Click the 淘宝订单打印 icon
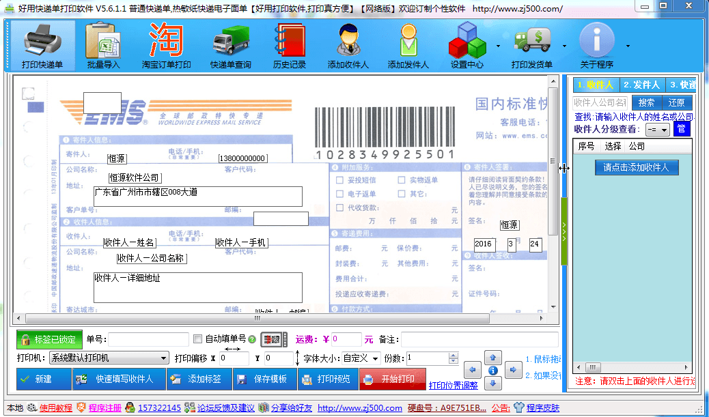Image resolution: width=709 pixels, height=417 pixels. pyautogui.click(x=166, y=46)
